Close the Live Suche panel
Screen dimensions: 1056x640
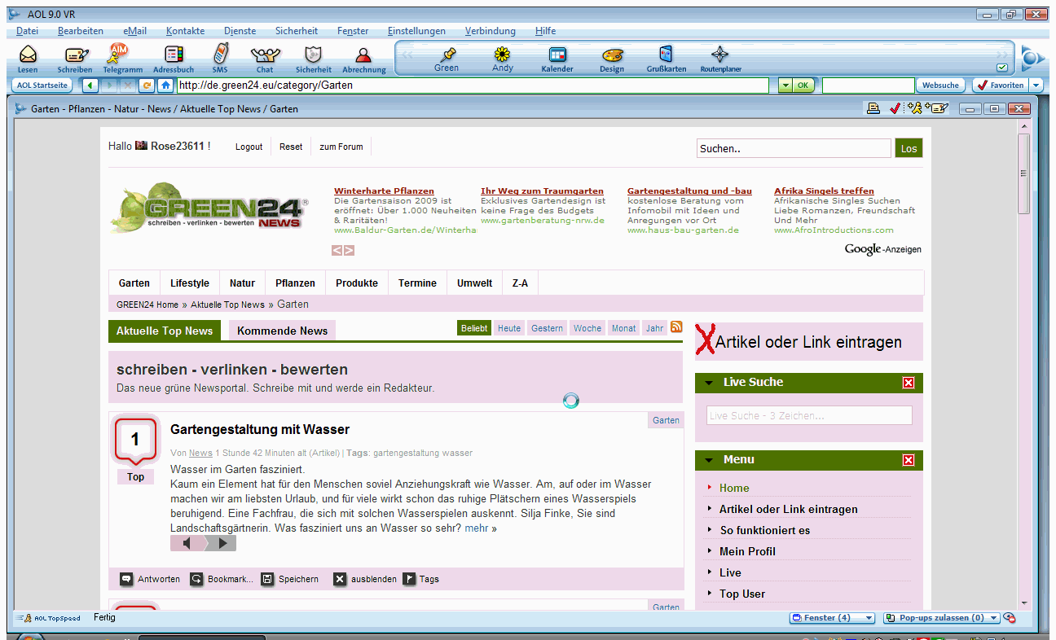point(909,383)
